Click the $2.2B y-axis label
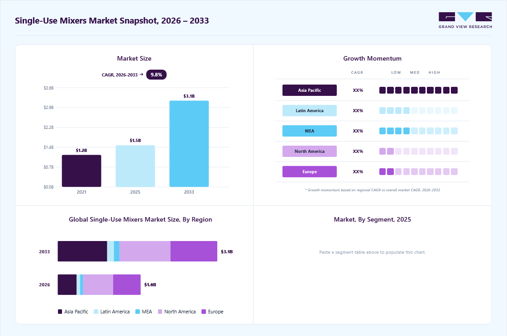Screen dimensions: 507x336 (x=49, y=127)
